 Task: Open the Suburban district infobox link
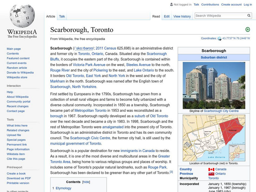pos(214,58)
